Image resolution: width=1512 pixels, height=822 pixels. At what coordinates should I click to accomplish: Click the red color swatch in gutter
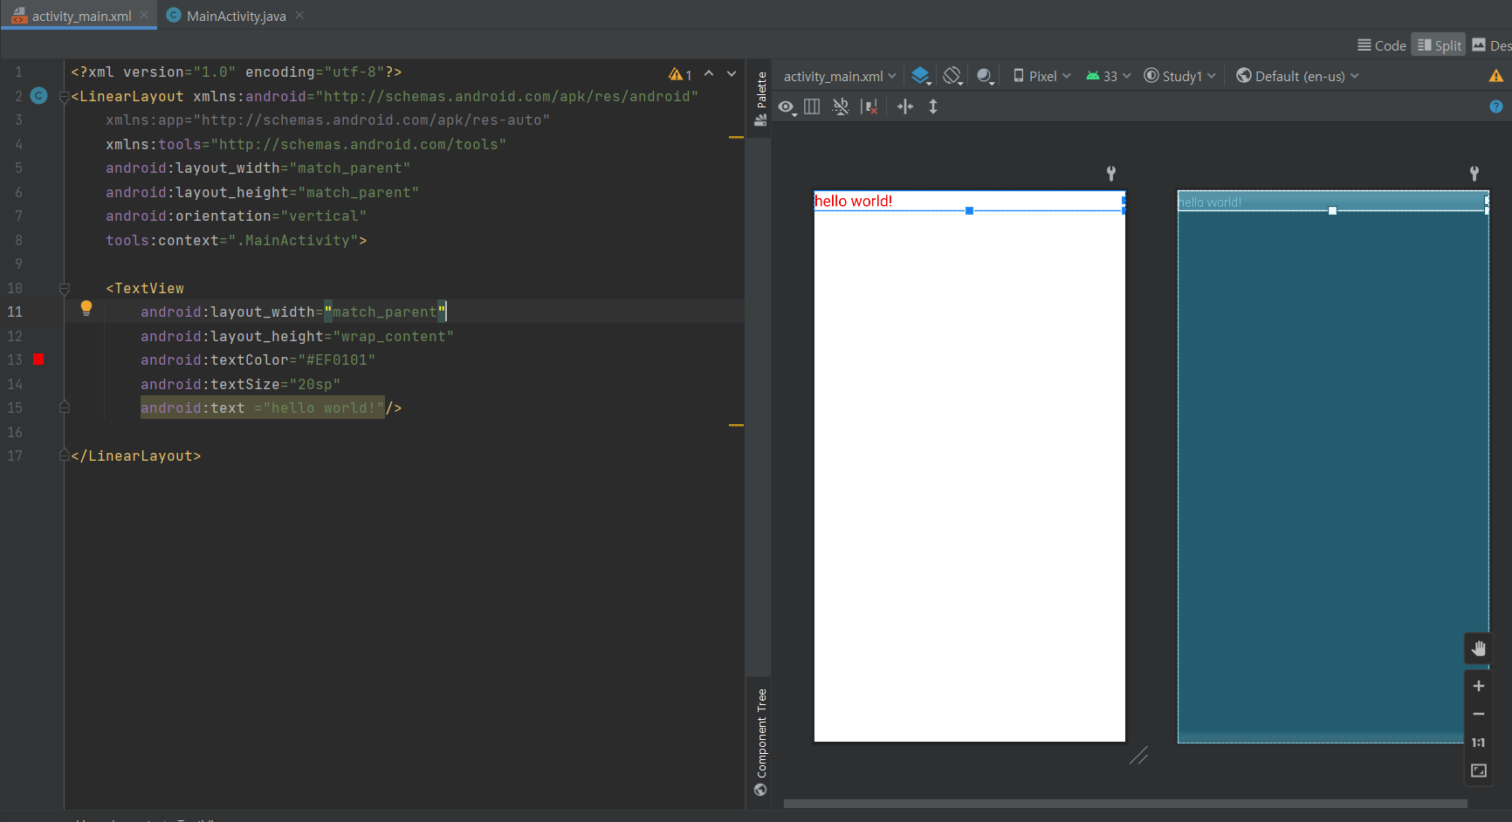pyautogui.click(x=38, y=360)
